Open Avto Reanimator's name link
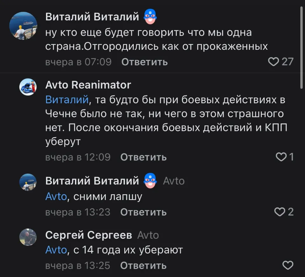The width and height of the screenshot is (305, 277). (88, 85)
